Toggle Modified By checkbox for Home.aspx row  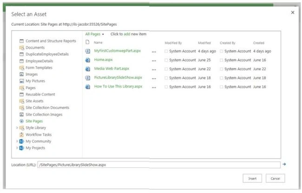pyautogui.click(x=166, y=60)
